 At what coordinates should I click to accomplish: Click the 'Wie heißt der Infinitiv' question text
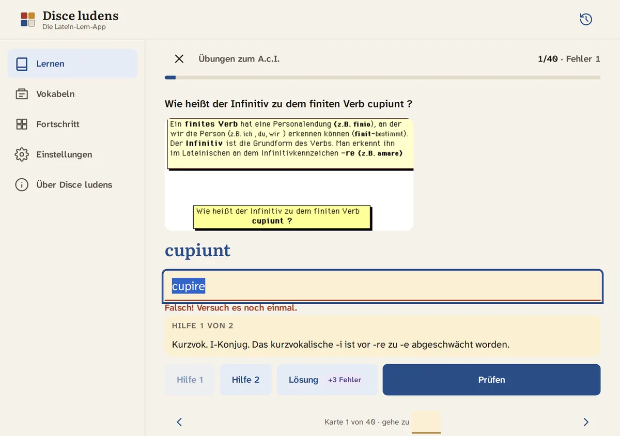[288, 104]
